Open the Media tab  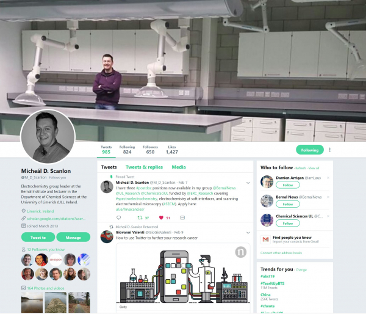(x=179, y=167)
